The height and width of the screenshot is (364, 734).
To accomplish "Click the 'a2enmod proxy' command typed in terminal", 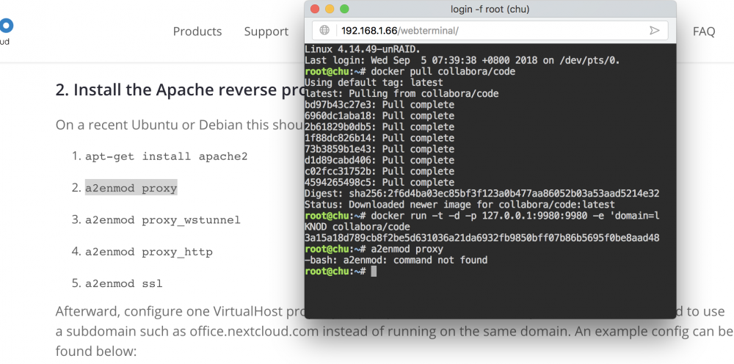I will [x=407, y=250].
